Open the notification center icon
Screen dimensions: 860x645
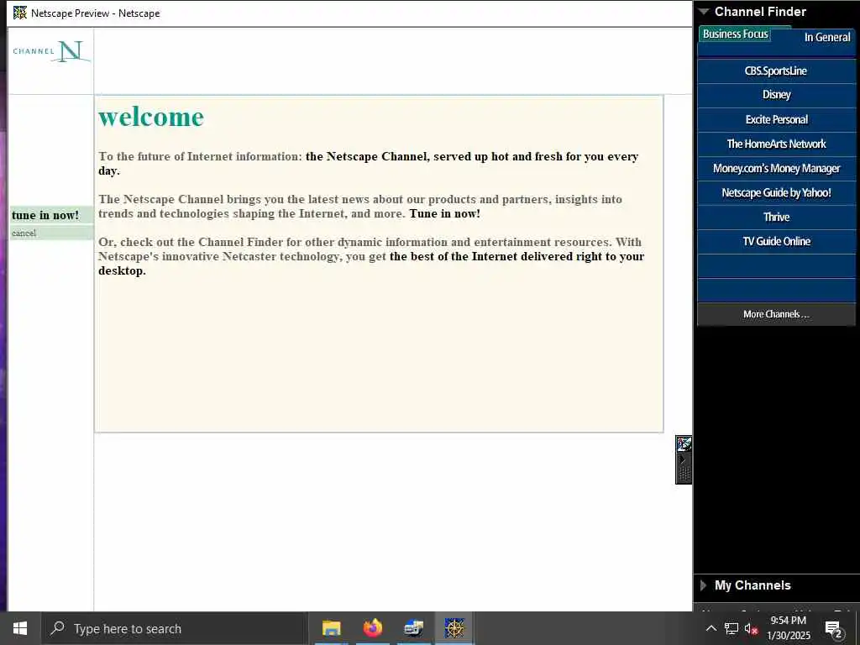click(834, 629)
